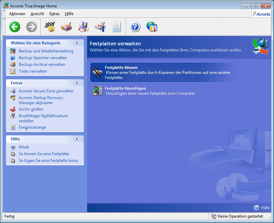274x223 pixels.
Task: Click the Hilfe text link at bottom right
Action: click(266, 208)
